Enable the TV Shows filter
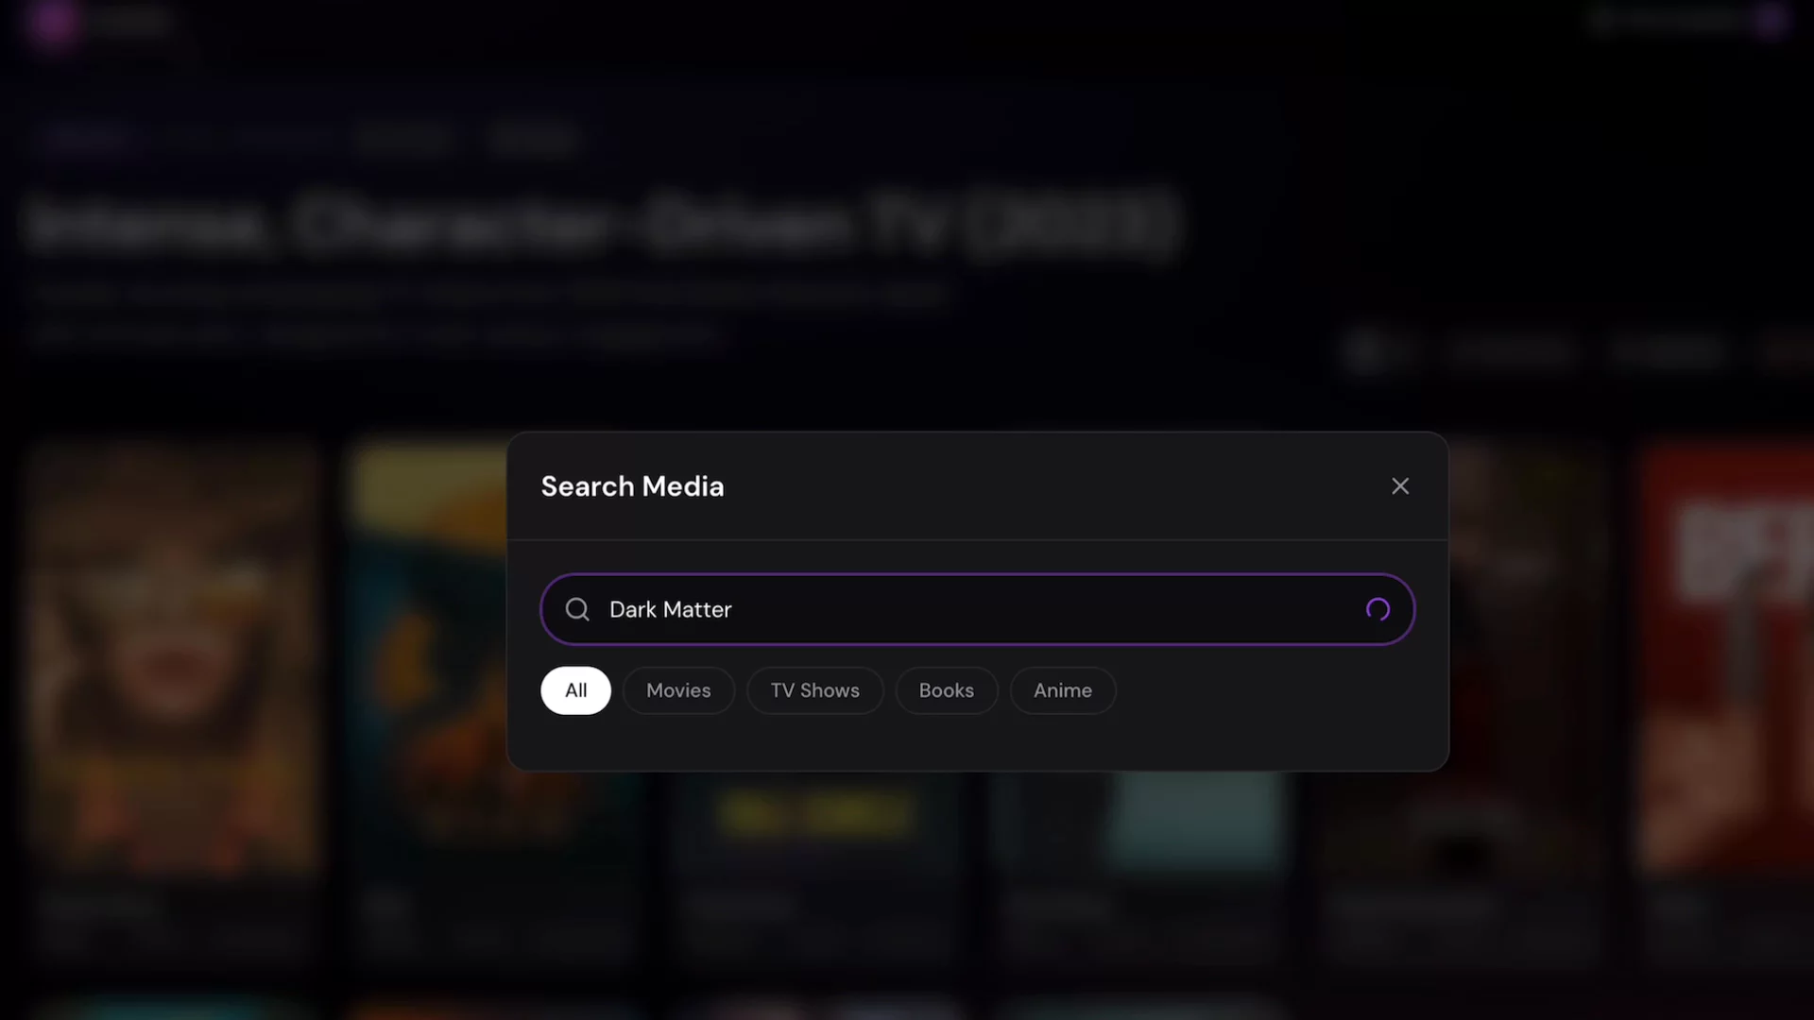 click(814, 690)
